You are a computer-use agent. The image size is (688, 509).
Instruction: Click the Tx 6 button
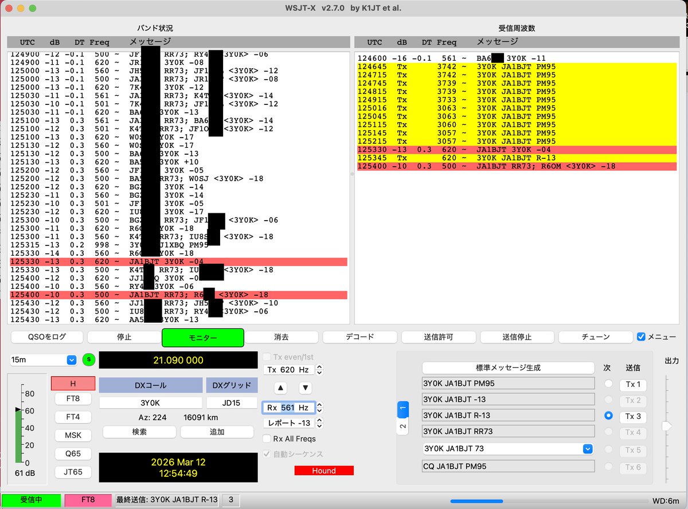coord(633,467)
